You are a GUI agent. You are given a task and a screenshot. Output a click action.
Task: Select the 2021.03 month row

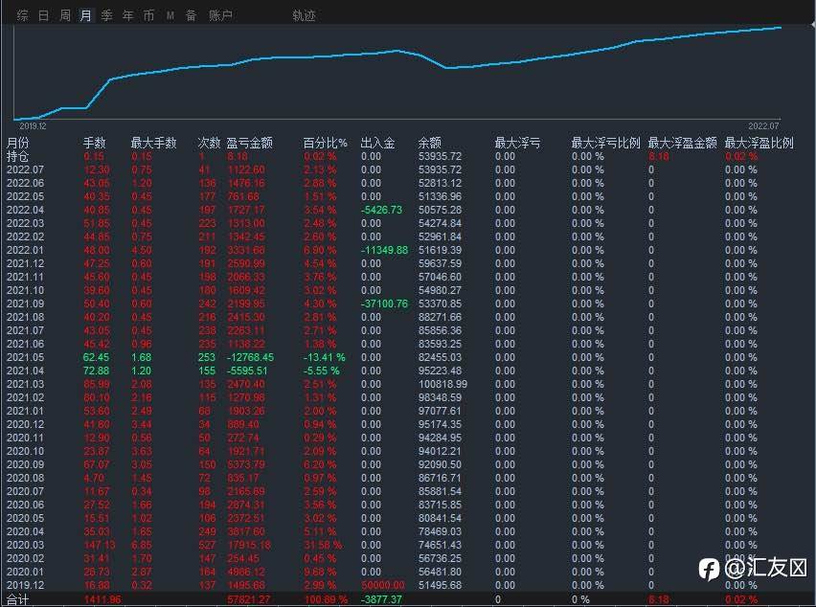click(408, 384)
